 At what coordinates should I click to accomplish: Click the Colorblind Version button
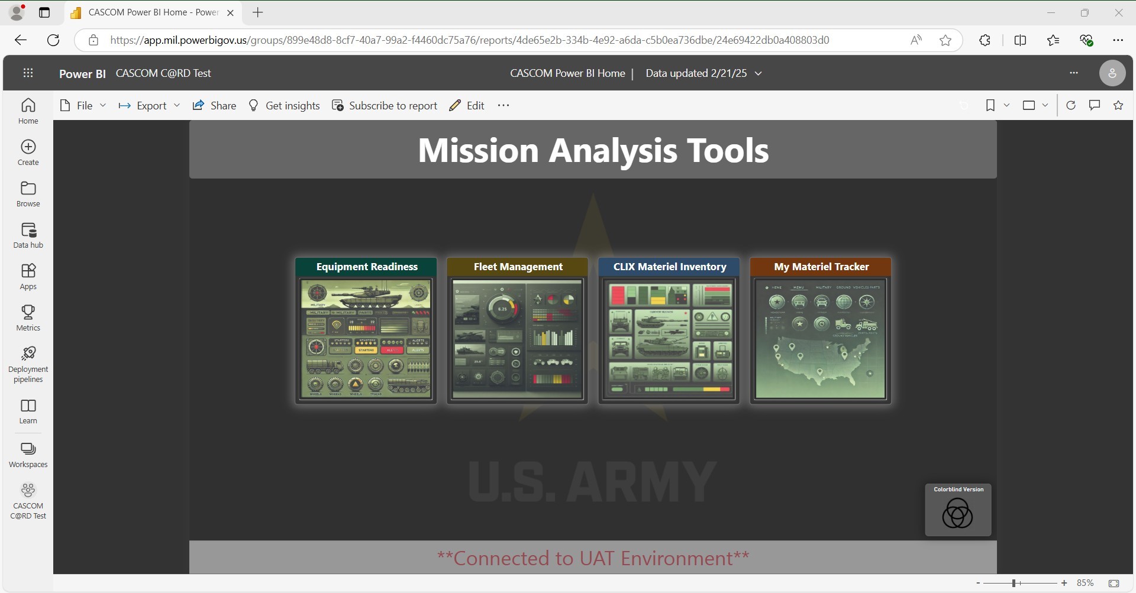click(x=958, y=510)
